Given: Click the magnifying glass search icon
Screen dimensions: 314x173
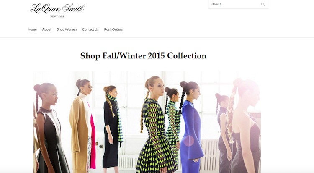Looking at the screenshot, I should [263, 4].
